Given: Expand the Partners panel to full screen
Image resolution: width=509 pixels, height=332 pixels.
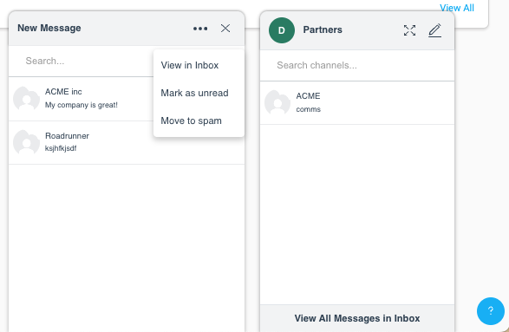Looking at the screenshot, I should (409, 30).
